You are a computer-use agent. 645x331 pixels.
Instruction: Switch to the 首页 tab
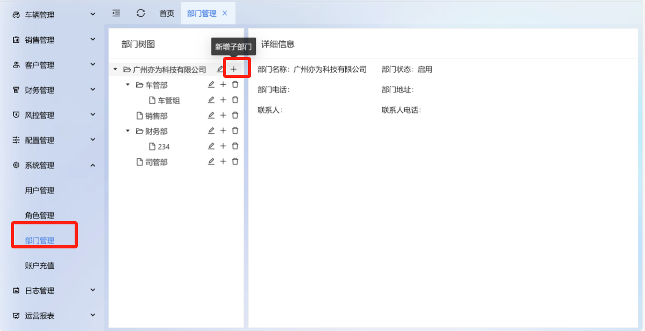[x=167, y=14]
